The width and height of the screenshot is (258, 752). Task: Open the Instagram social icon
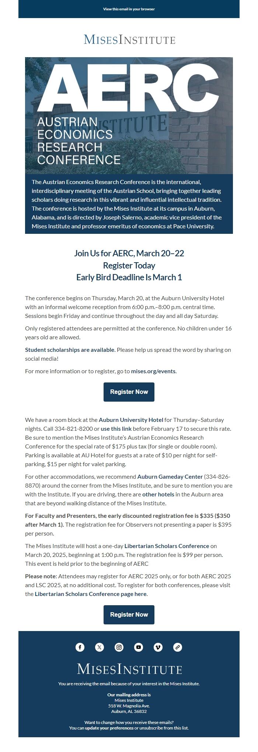(119, 647)
